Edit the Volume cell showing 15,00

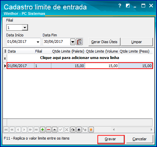pyautogui.click(x=102, y=66)
